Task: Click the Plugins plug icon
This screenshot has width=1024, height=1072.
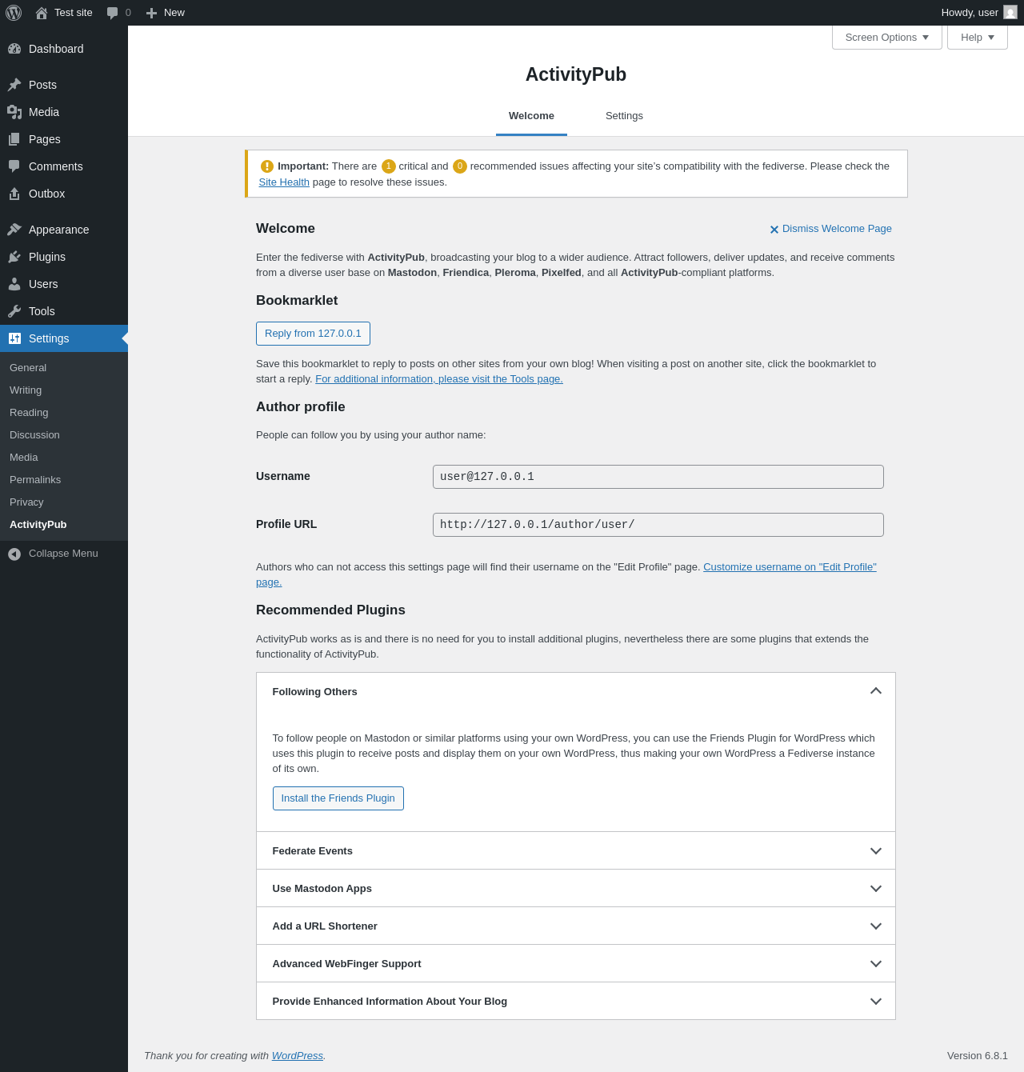Action: pos(14,257)
